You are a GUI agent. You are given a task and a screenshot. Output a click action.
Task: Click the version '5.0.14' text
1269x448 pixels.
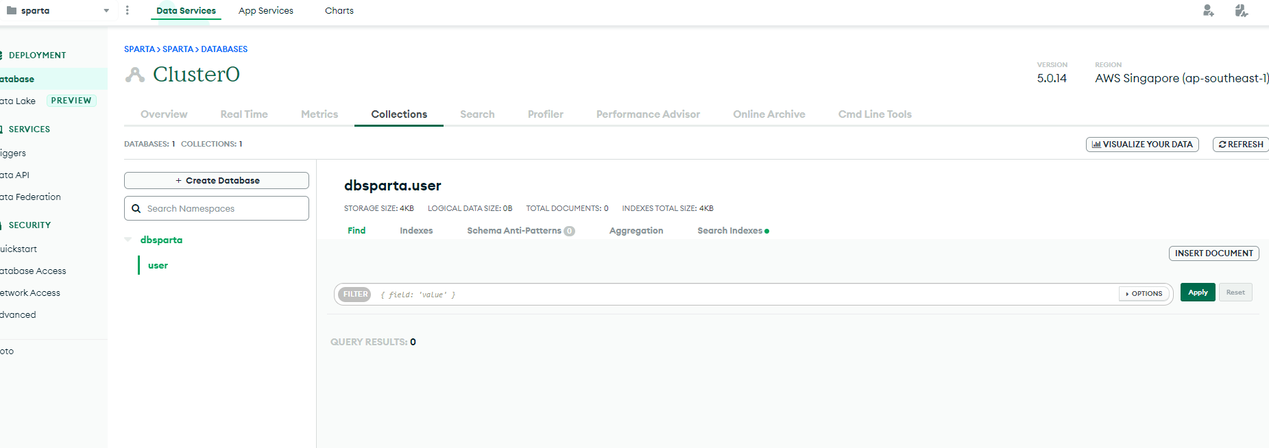1052,79
